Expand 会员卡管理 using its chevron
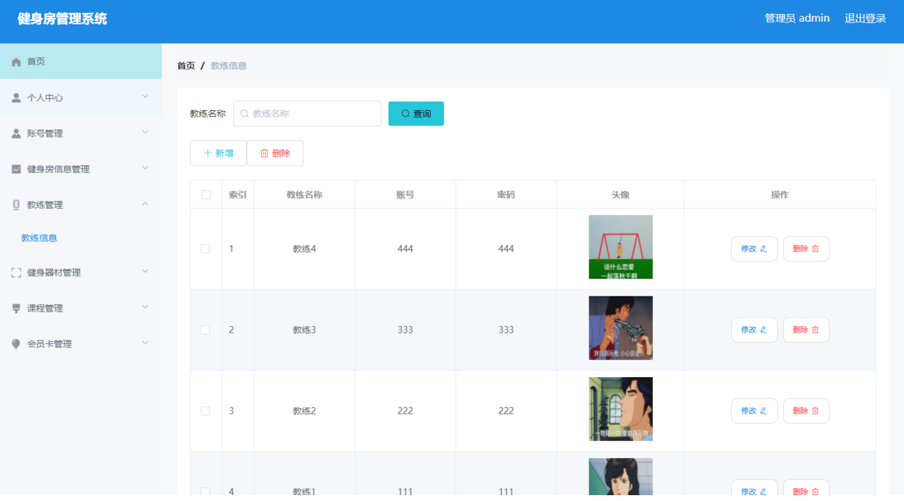The image size is (904, 501). point(145,343)
